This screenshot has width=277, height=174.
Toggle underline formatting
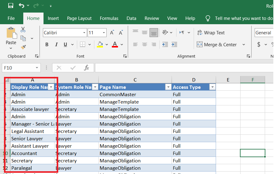click(65, 44)
